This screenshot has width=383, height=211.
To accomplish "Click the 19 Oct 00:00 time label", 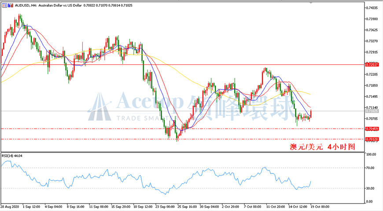I will pos(320,207).
